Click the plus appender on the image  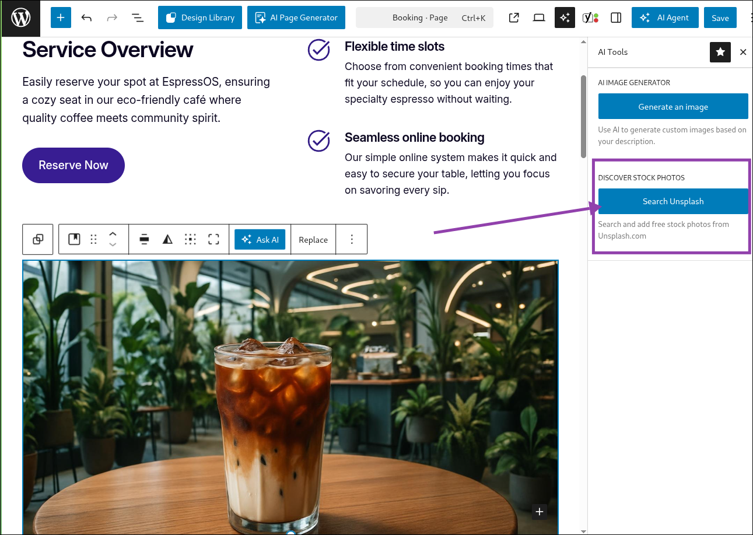(540, 512)
